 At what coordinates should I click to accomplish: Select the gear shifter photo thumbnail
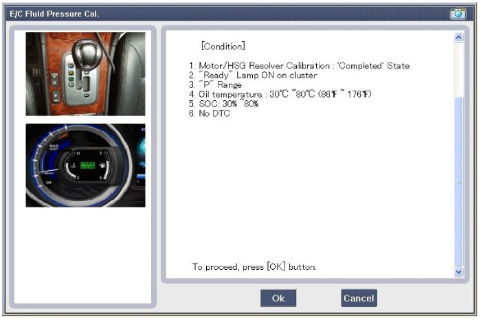click(85, 74)
